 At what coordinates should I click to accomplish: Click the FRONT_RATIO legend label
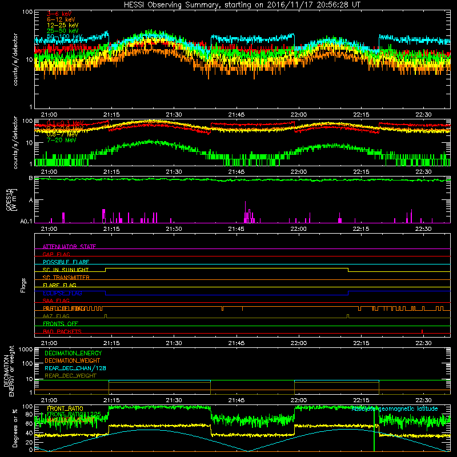pos(65,408)
